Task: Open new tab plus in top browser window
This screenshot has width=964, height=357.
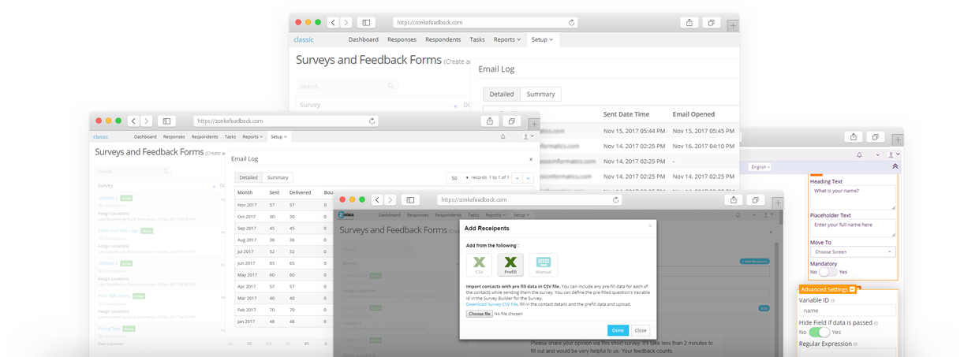Action: tap(733, 25)
